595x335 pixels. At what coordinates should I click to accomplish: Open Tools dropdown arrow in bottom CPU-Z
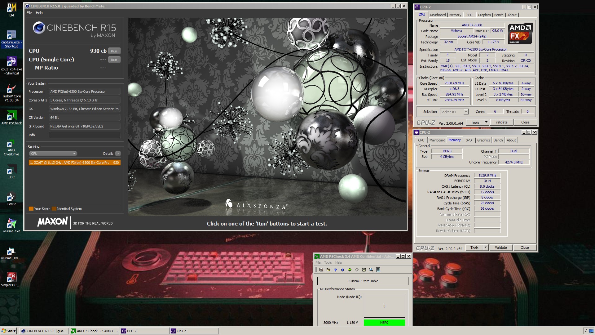click(x=486, y=248)
